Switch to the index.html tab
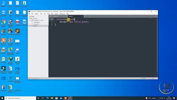177x100 pixels. (x=60, y=16)
